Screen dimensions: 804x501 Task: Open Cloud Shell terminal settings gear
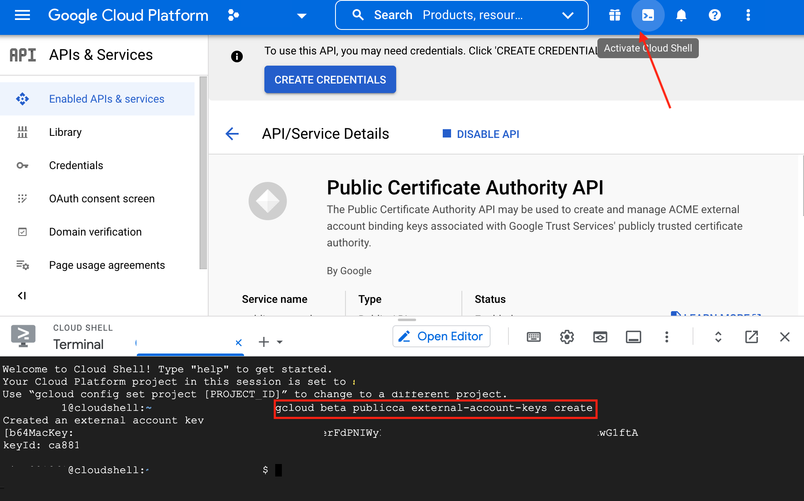[x=567, y=336]
